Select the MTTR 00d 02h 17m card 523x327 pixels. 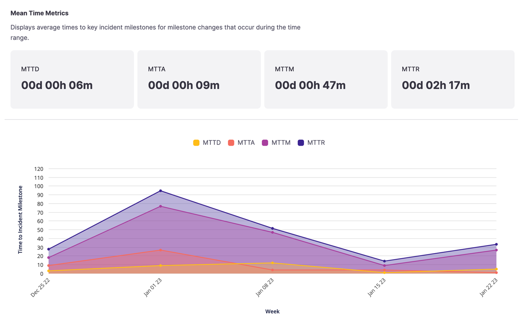(x=453, y=79)
